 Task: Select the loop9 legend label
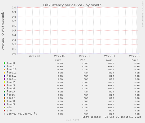coord(11,104)
